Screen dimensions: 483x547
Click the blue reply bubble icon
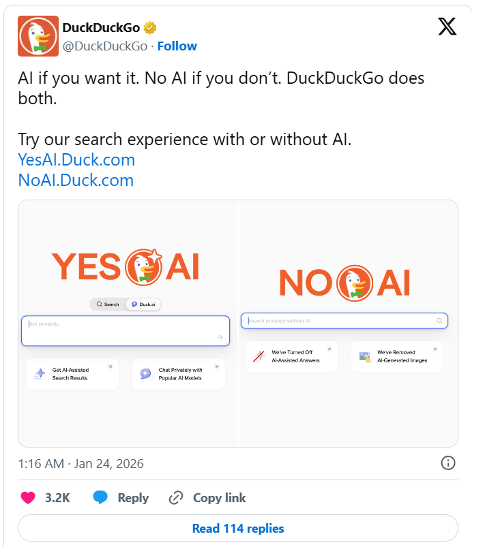(x=100, y=498)
